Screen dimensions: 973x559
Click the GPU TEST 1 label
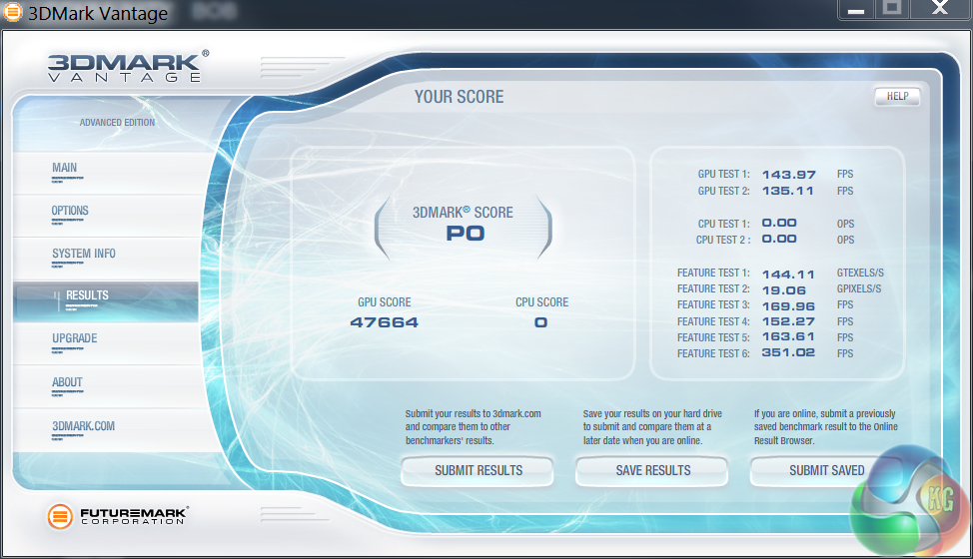pos(723,174)
